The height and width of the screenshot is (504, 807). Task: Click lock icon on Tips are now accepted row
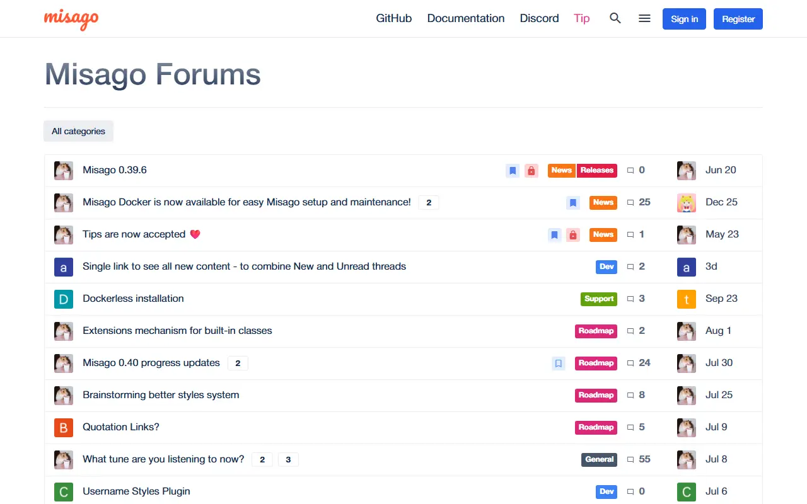tap(573, 234)
